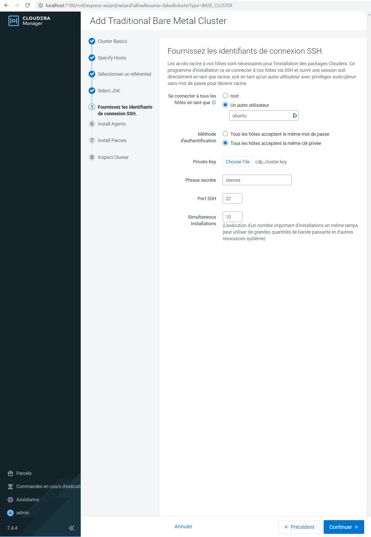Screen dimensions: 371x537
Task: Open Assistance menu in sidebar
Action: click(28, 500)
